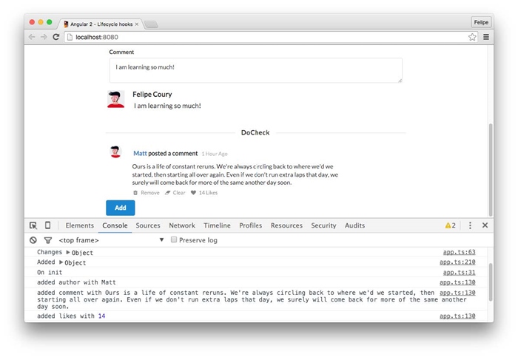The width and height of the screenshot is (518, 357).
Task: Close the DevTools panel
Action: click(x=485, y=225)
